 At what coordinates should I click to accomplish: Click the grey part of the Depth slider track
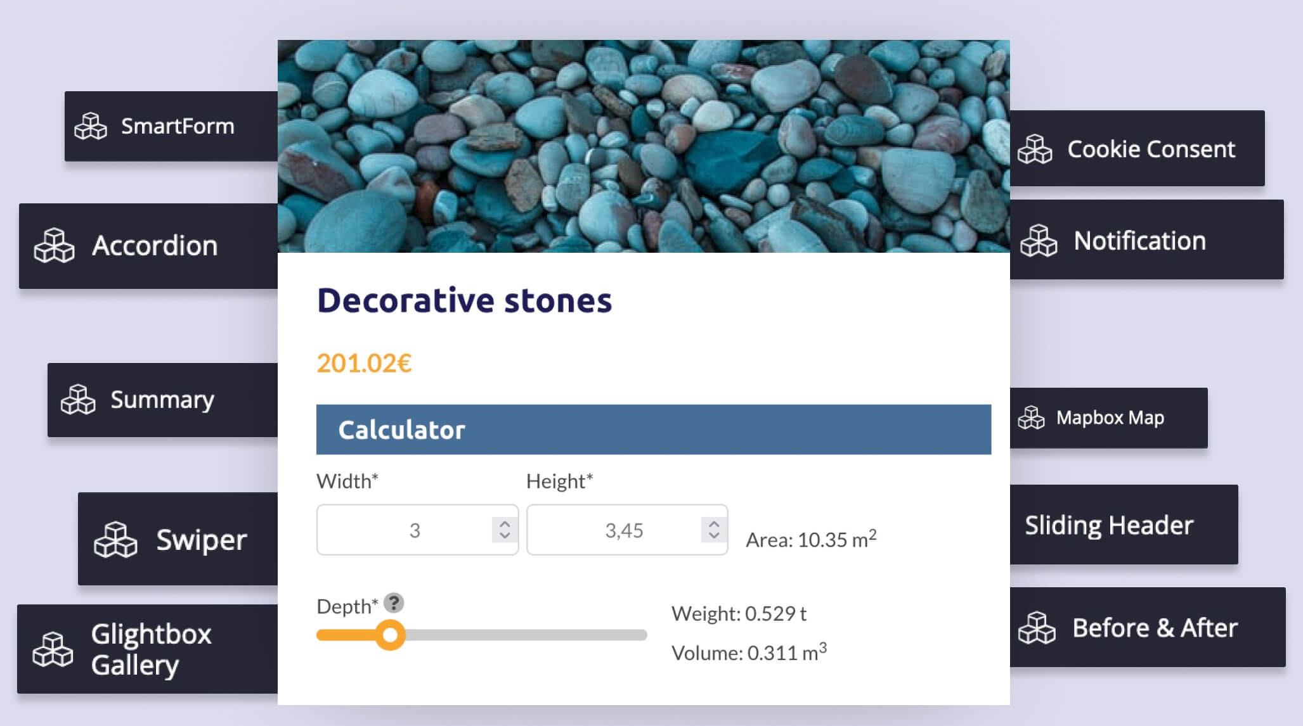(525, 635)
